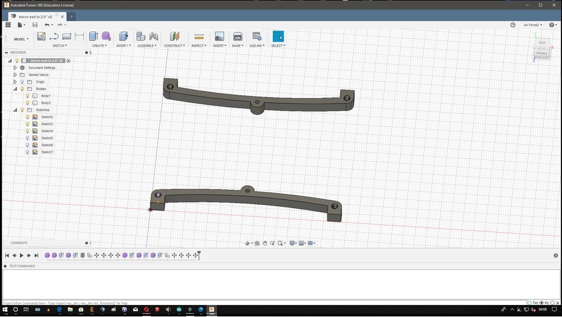
Task: Click the Create Sketch tool icon
Action: tap(41, 37)
